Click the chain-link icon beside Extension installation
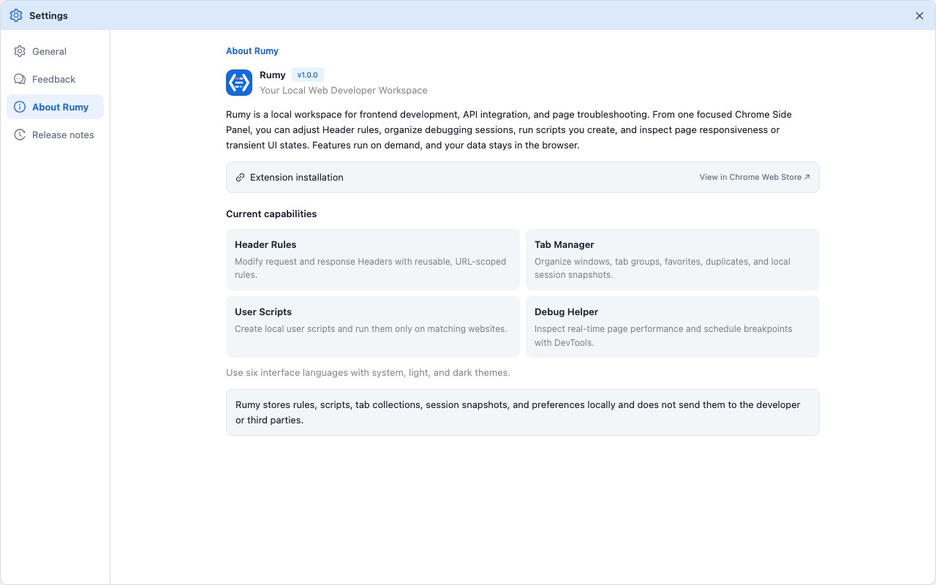The width and height of the screenshot is (936, 585). click(x=240, y=178)
